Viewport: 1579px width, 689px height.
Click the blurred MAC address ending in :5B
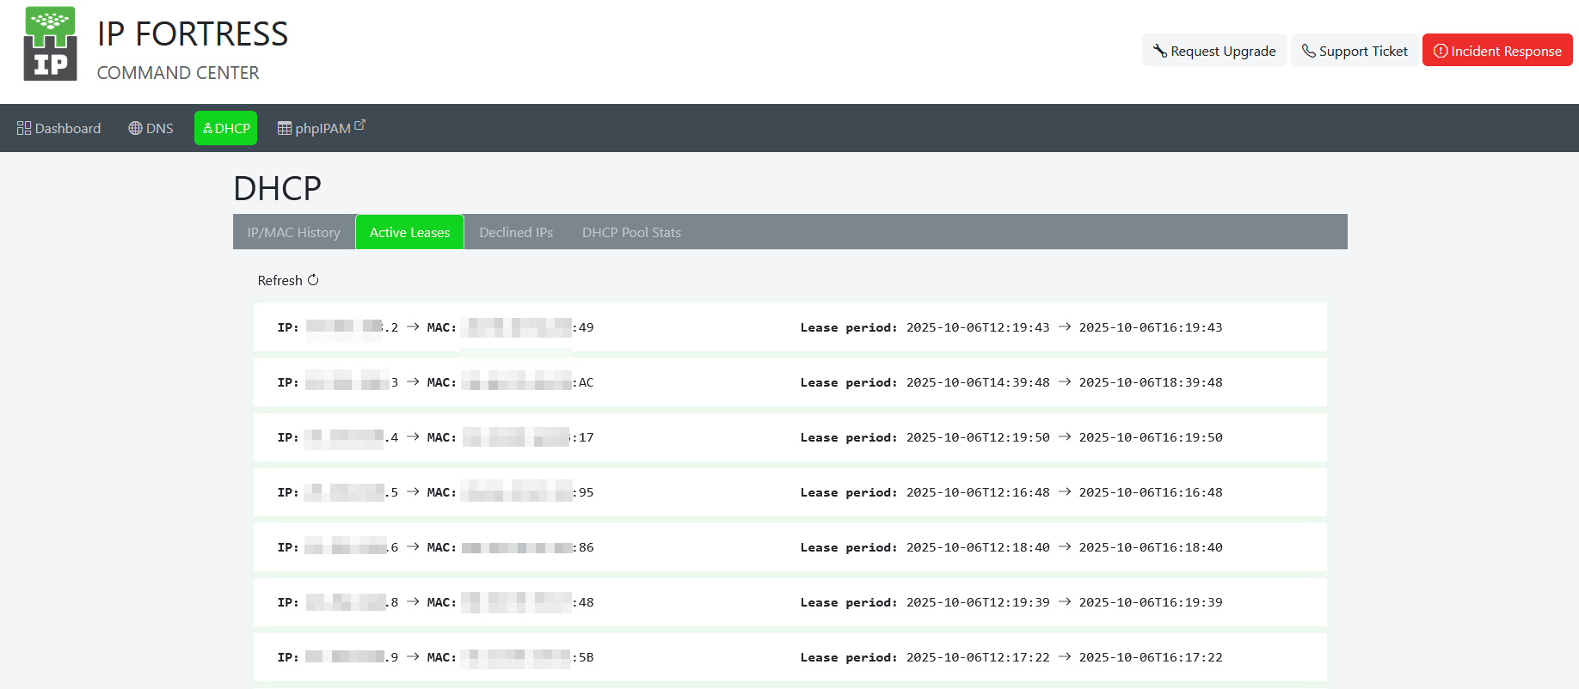[x=527, y=657]
